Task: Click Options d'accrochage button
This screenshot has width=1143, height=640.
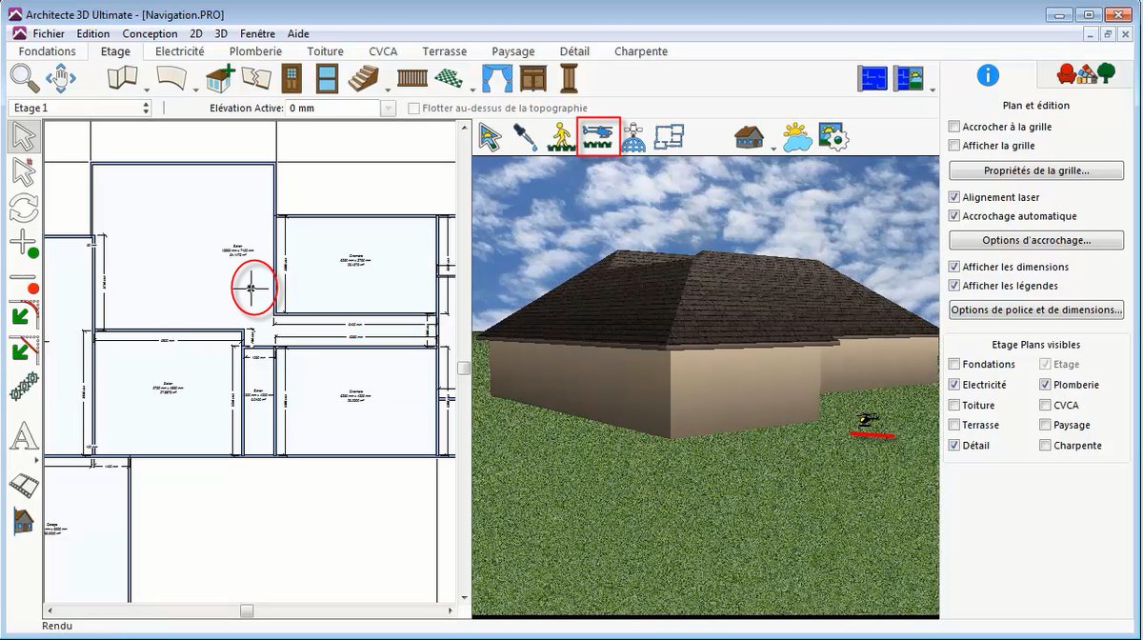Action: click(x=1036, y=240)
